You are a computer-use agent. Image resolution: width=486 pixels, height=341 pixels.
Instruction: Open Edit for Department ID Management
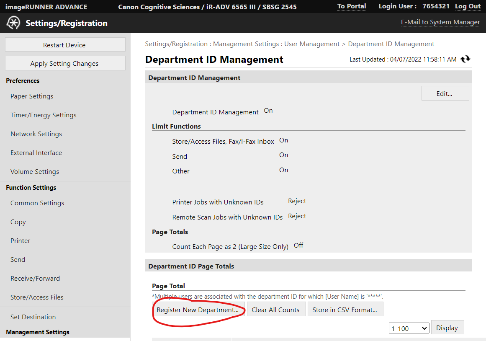[x=445, y=93]
